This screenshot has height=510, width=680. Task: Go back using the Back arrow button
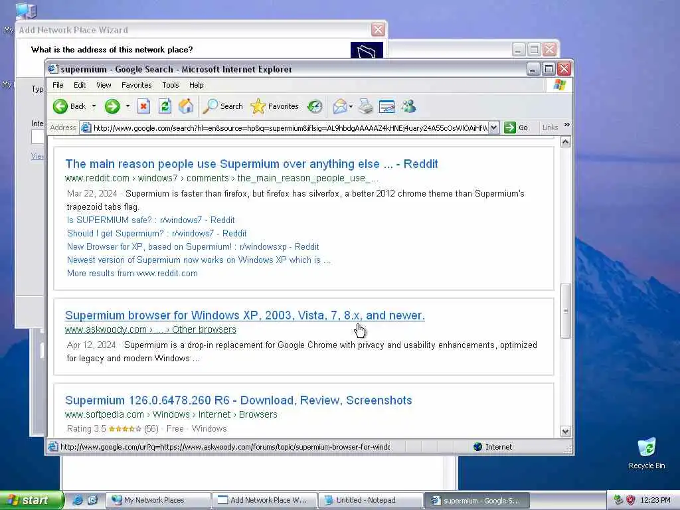tap(69, 106)
